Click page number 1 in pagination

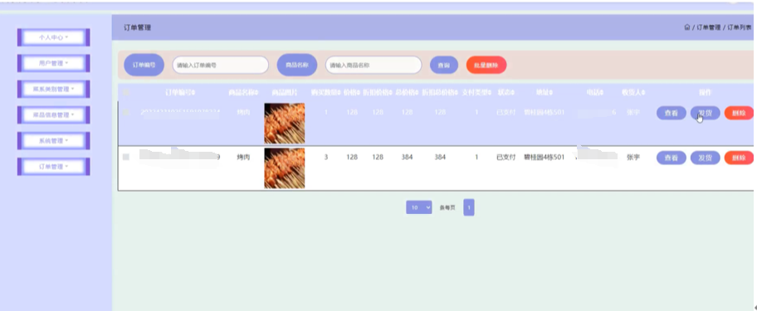click(x=469, y=207)
